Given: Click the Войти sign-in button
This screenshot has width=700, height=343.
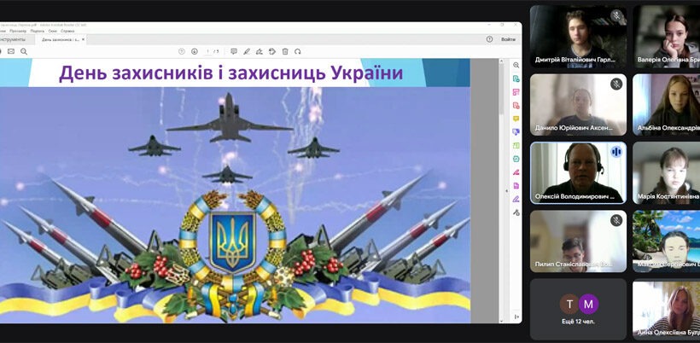Looking at the screenshot, I should [508, 38].
